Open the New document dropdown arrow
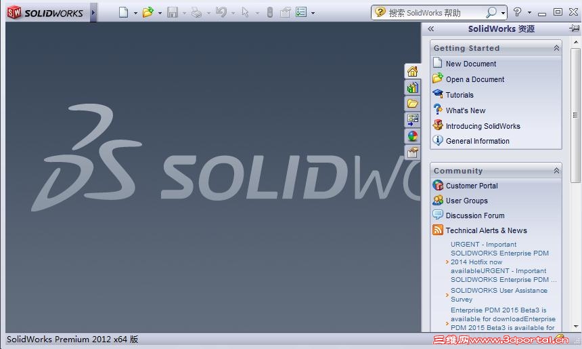 point(135,13)
